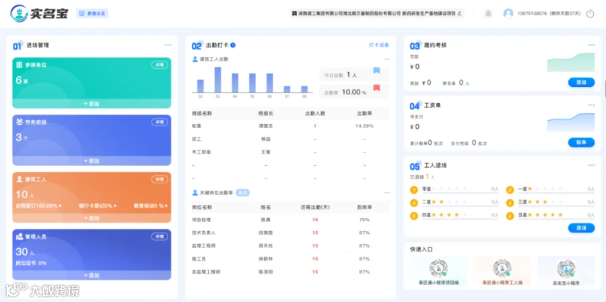Click the red bookmark icon beside 出勤率
The width and height of the screenshot is (606, 302).
point(376,88)
